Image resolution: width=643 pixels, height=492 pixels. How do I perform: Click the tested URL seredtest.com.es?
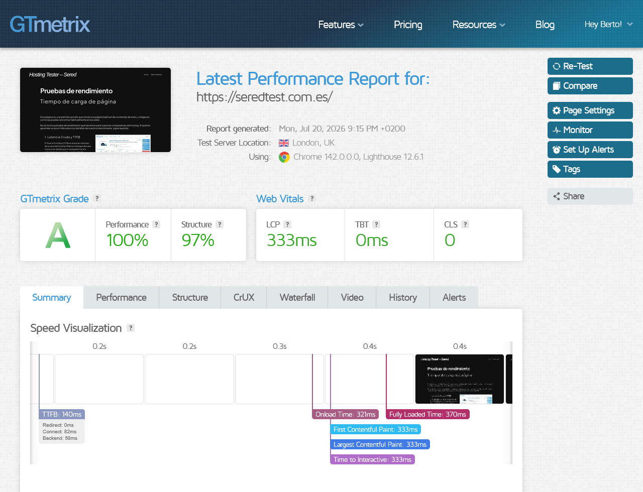[x=264, y=97]
